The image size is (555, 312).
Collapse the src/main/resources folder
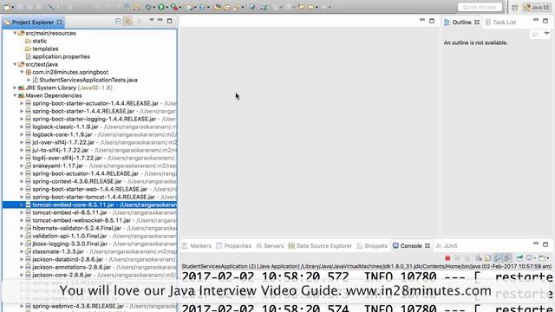coord(15,33)
